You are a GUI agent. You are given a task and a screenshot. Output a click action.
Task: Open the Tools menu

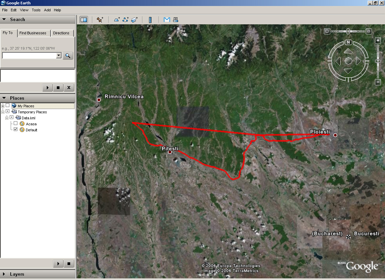click(36, 10)
